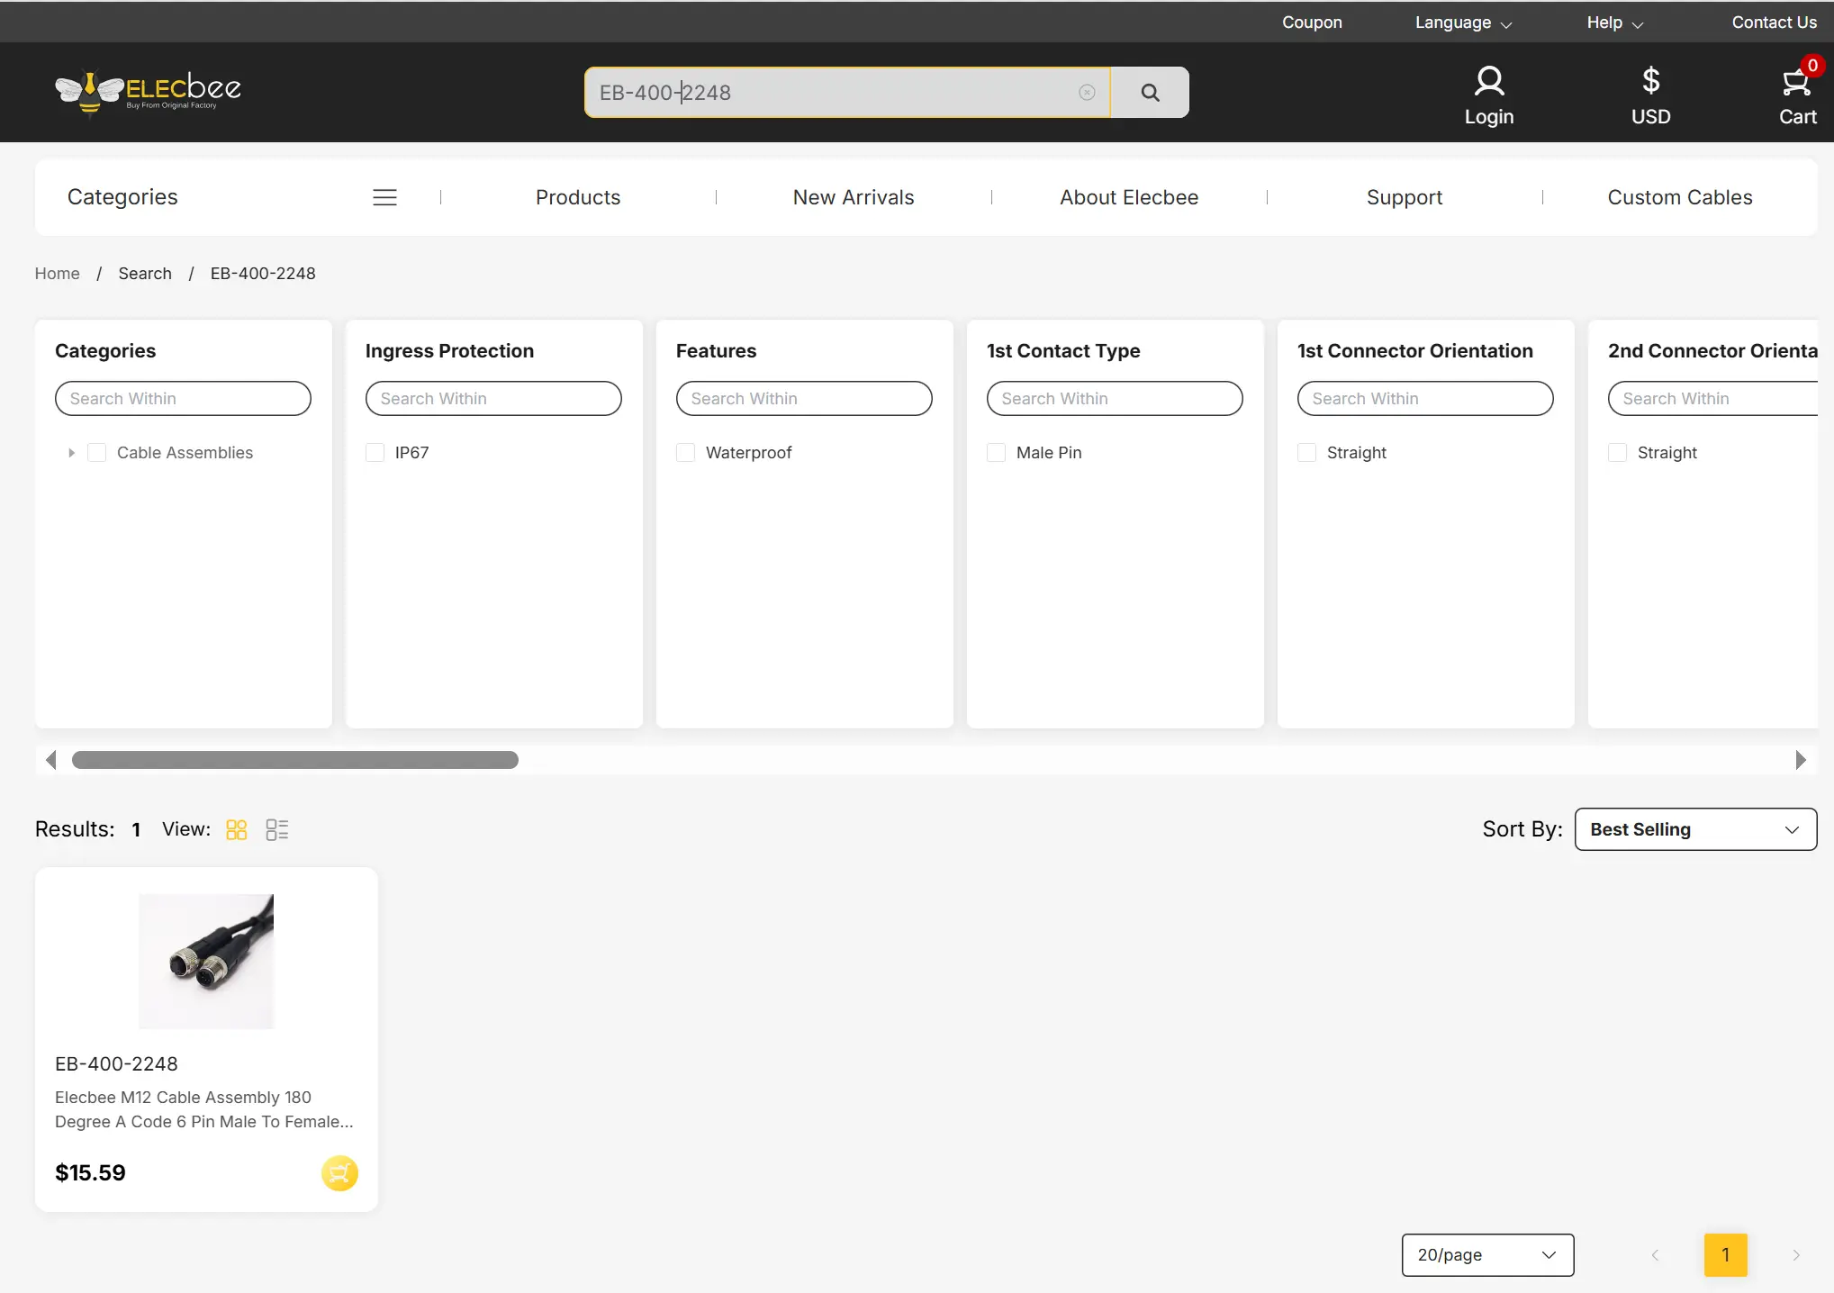
Task: Focus the Categories Search Within field
Action: [x=183, y=399]
